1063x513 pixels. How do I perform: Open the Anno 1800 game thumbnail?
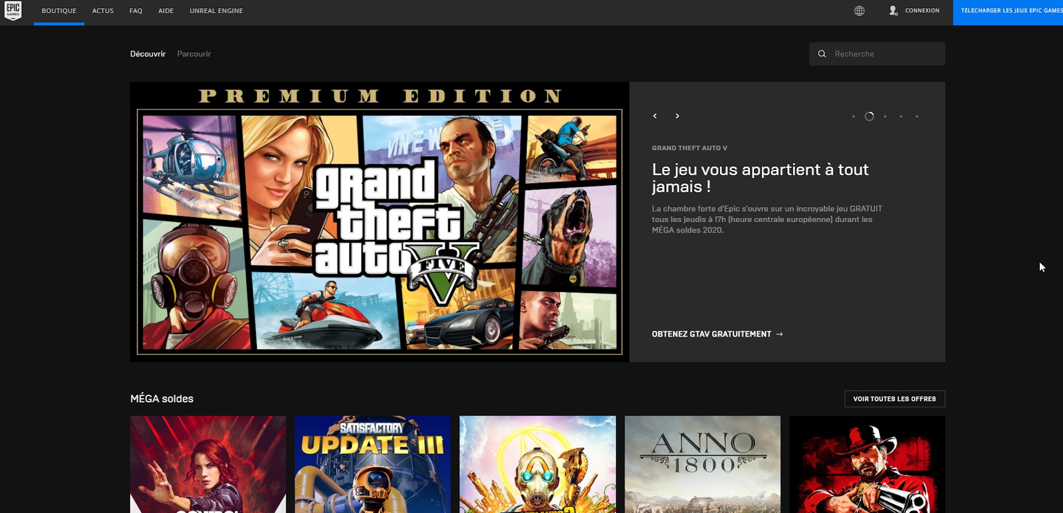click(703, 464)
